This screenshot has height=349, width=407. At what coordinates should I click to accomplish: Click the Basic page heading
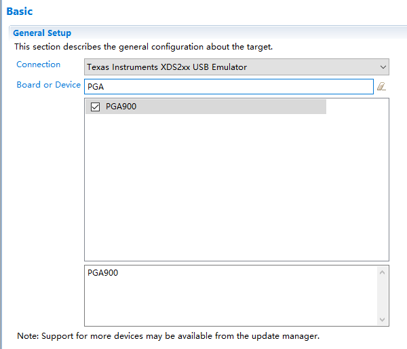(x=19, y=12)
